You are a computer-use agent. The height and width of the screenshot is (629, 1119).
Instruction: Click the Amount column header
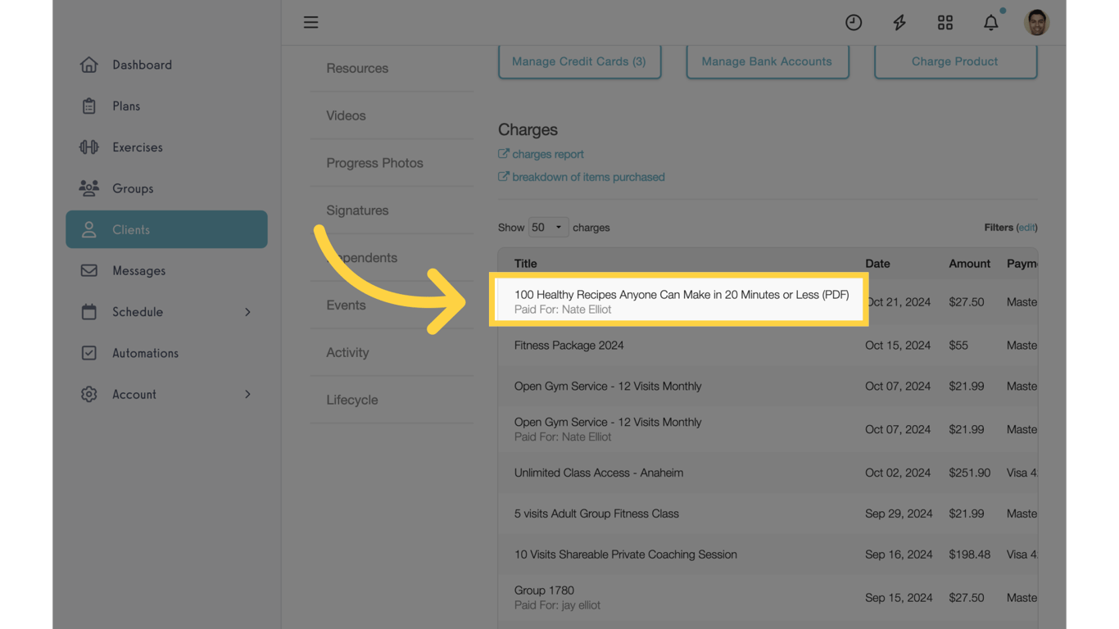969,264
